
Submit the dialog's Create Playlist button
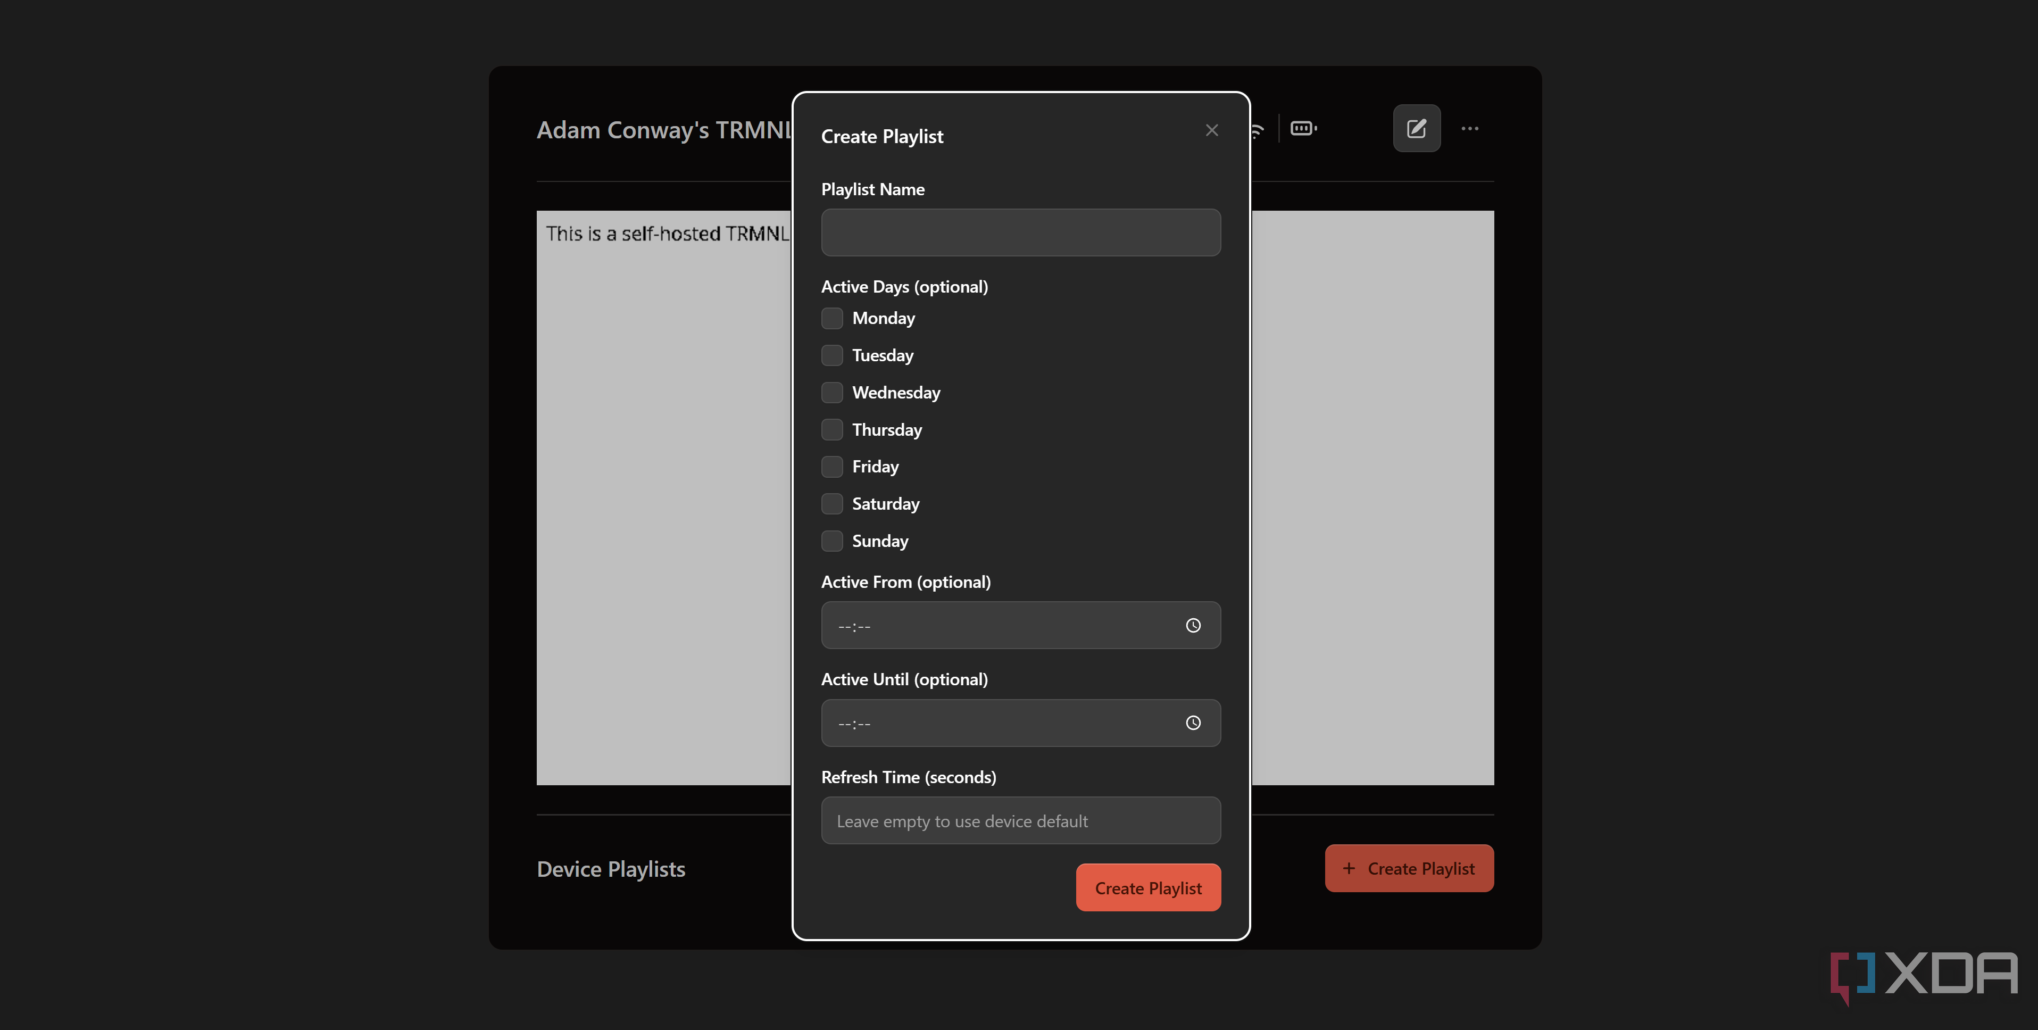click(x=1148, y=887)
